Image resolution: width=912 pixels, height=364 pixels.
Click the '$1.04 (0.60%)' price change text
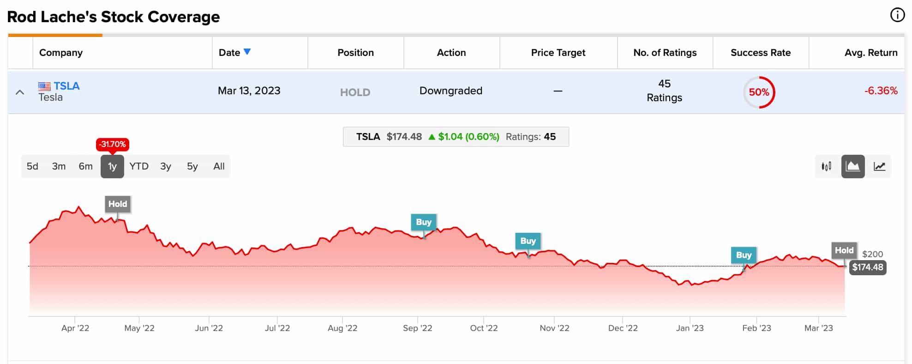[468, 137]
